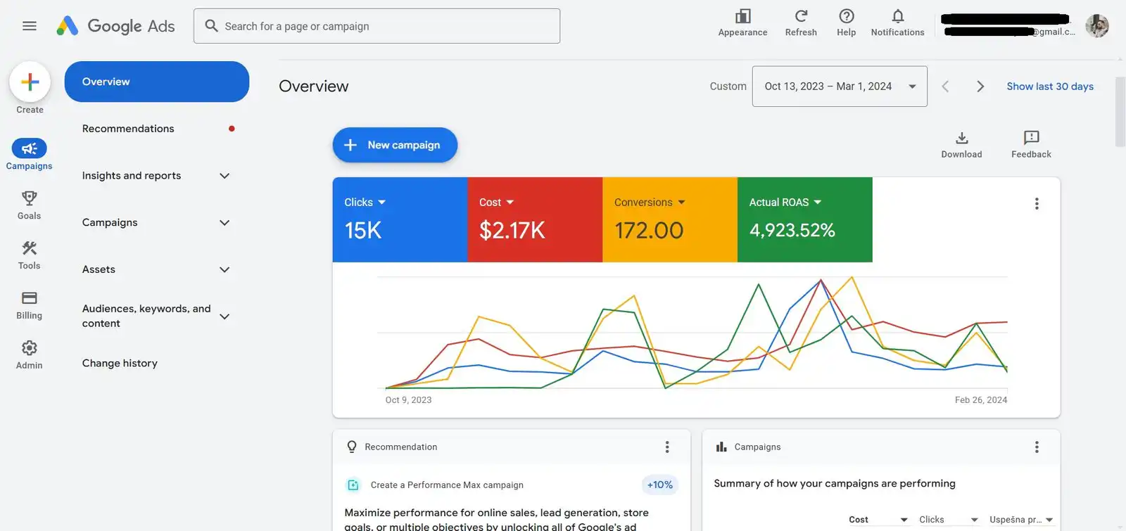The width and height of the screenshot is (1126, 531).
Task: Open the date range dropdown
Action: (839, 87)
